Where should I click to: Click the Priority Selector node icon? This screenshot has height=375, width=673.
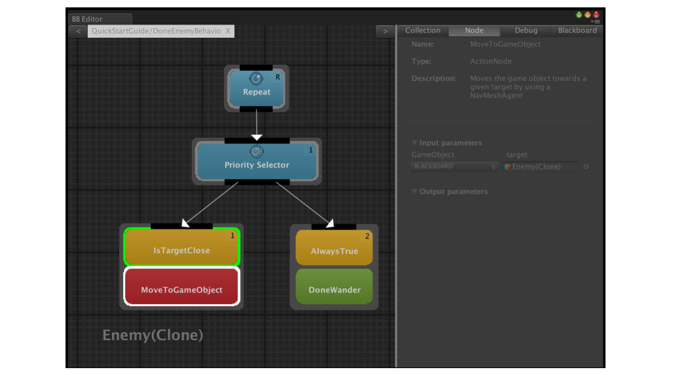point(257,152)
